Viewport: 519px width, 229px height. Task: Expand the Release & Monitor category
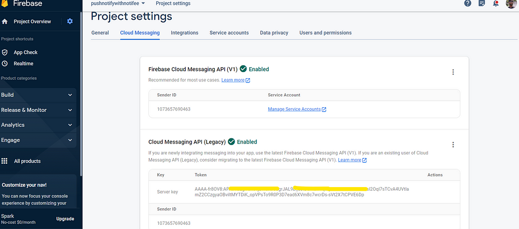click(70, 110)
